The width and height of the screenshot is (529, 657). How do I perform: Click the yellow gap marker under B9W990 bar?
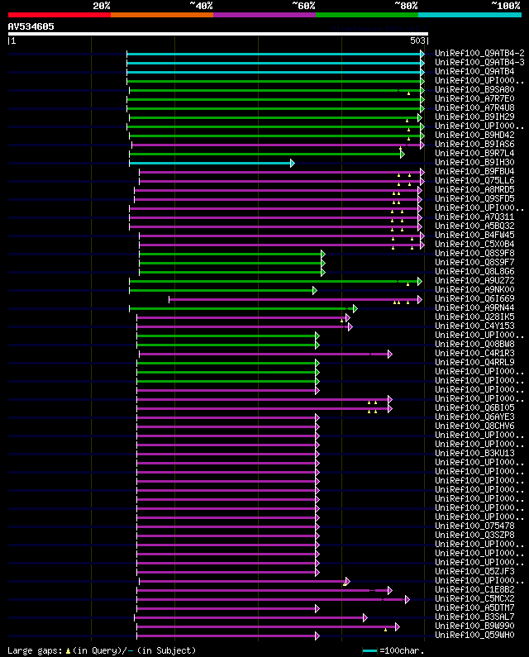tap(386, 630)
